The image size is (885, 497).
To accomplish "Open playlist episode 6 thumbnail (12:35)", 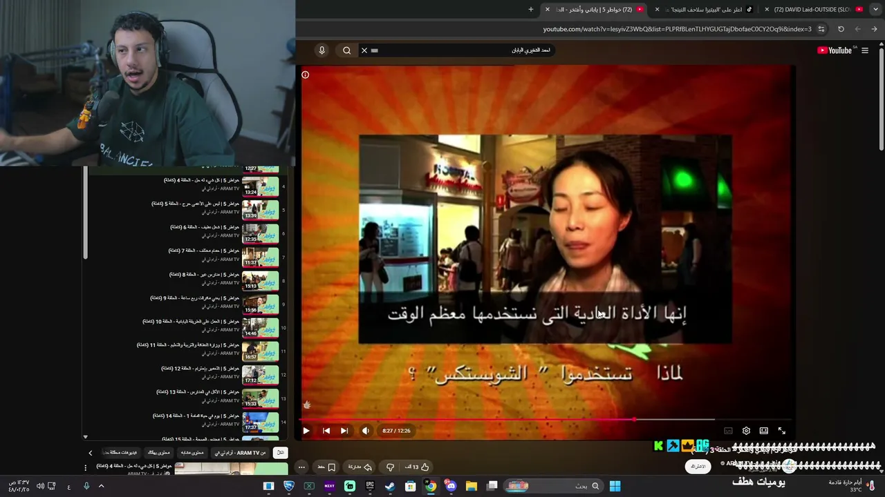I will 260,234.
